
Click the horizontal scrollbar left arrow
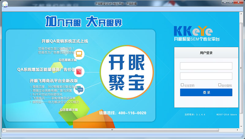[4, 130]
